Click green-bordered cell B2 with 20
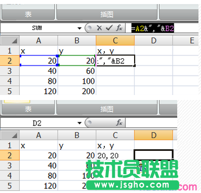The image size is (201, 193). click(77, 60)
